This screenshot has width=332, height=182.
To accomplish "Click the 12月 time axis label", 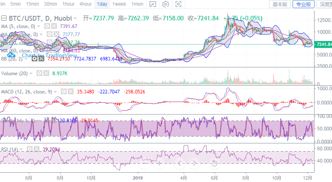I will point(307,178).
